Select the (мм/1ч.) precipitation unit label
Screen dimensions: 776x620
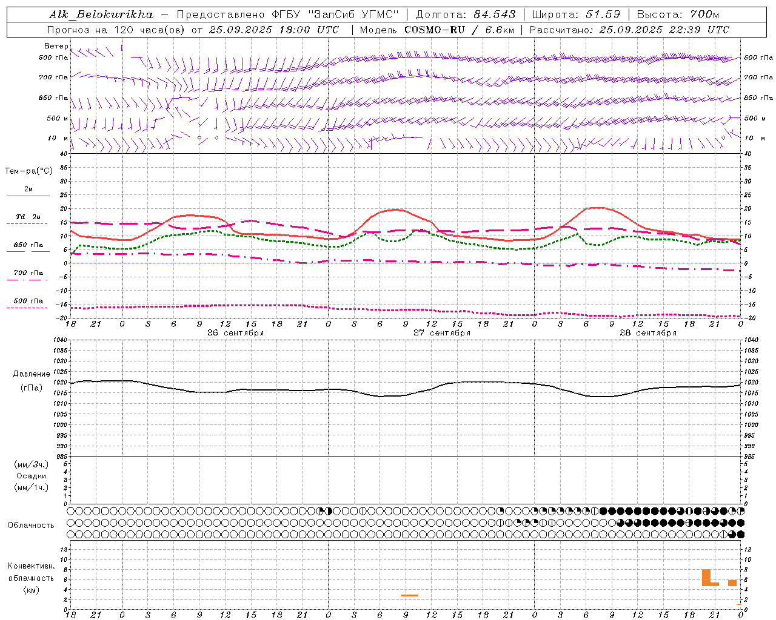click(32, 487)
